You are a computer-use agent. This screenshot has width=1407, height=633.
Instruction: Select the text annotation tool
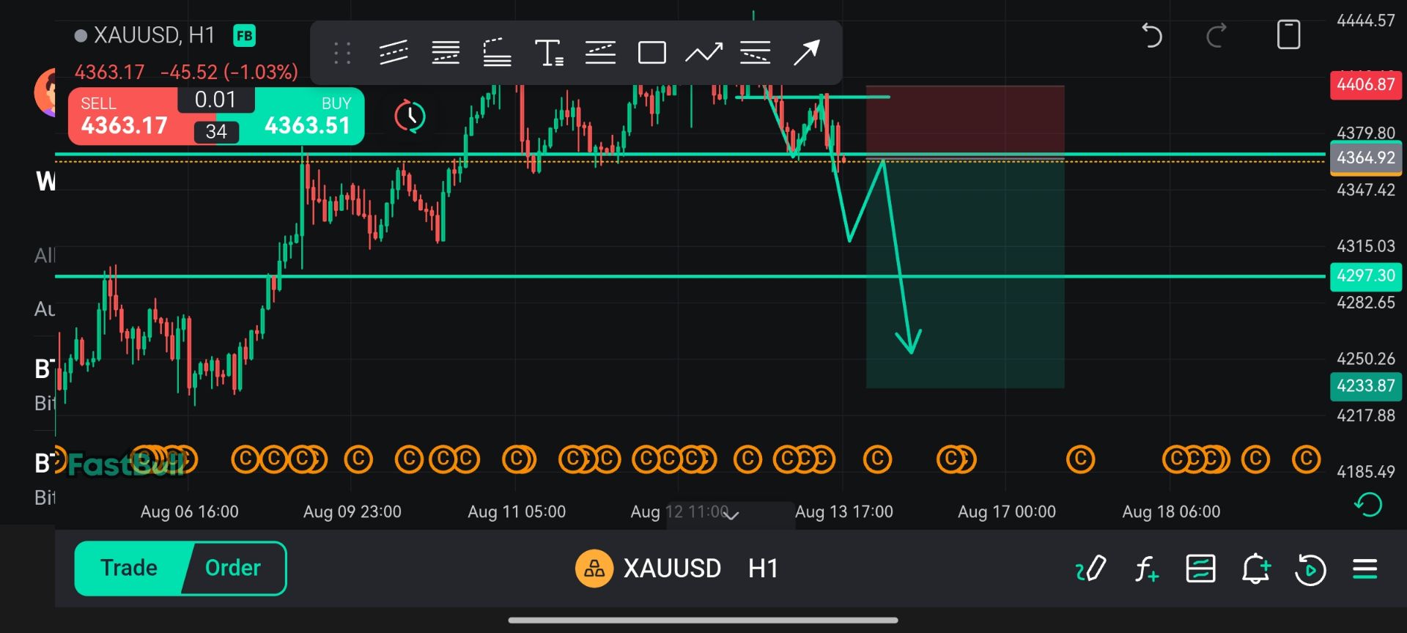point(549,53)
